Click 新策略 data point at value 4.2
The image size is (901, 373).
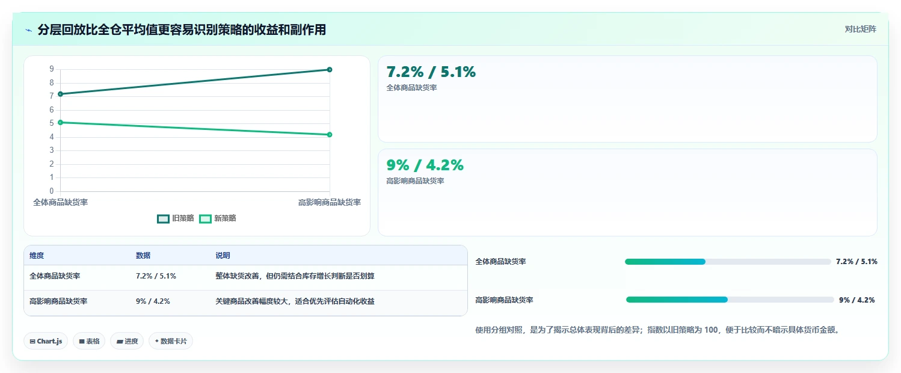pos(330,134)
